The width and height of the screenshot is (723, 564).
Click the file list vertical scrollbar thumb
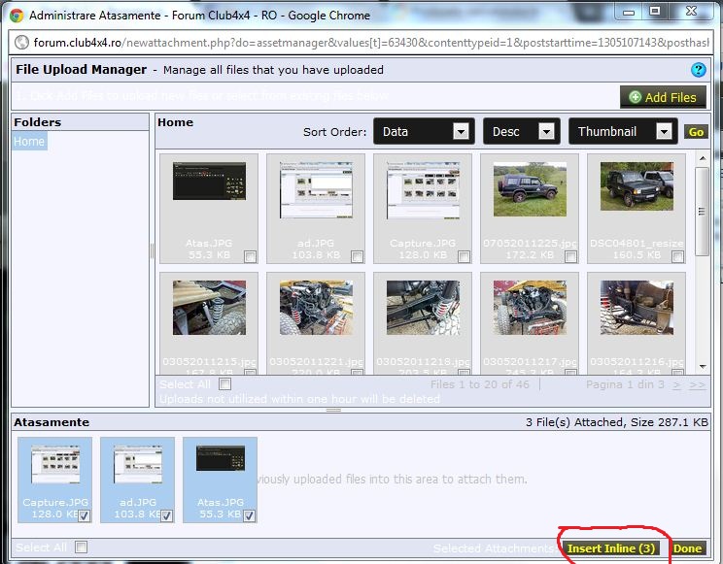[x=702, y=212]
